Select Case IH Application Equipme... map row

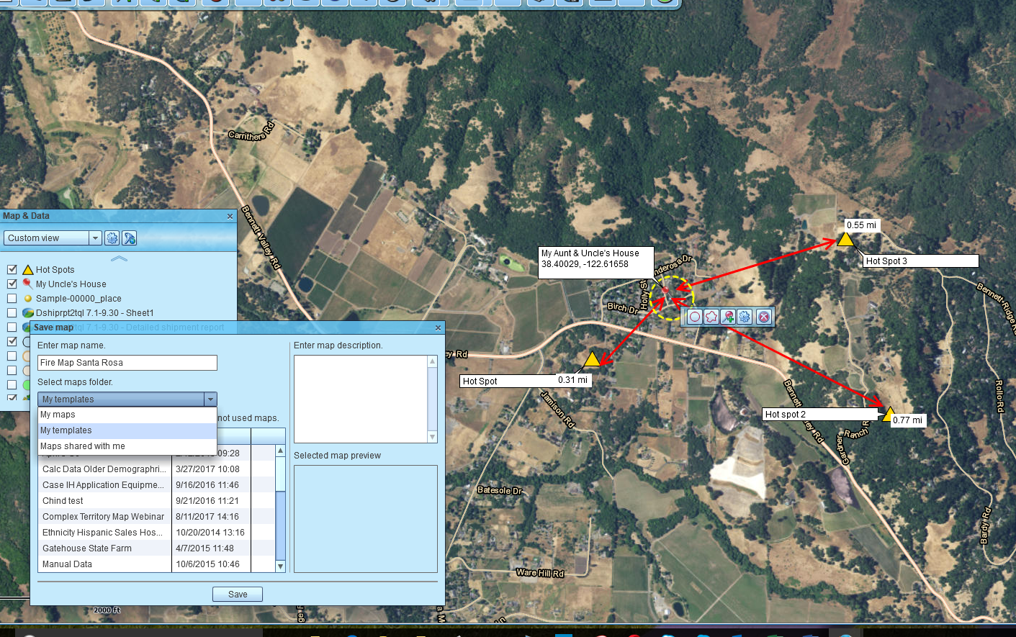[x=156, y=485]
